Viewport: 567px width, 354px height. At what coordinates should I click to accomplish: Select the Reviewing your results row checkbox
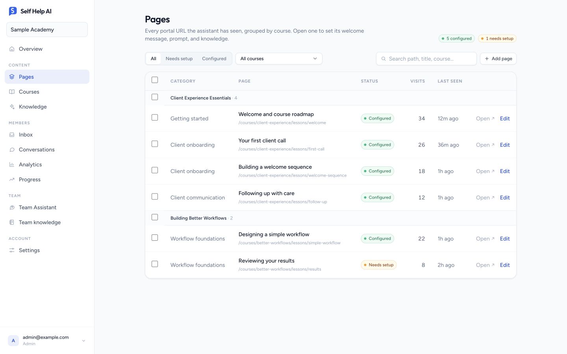click(x=155, y=264)
